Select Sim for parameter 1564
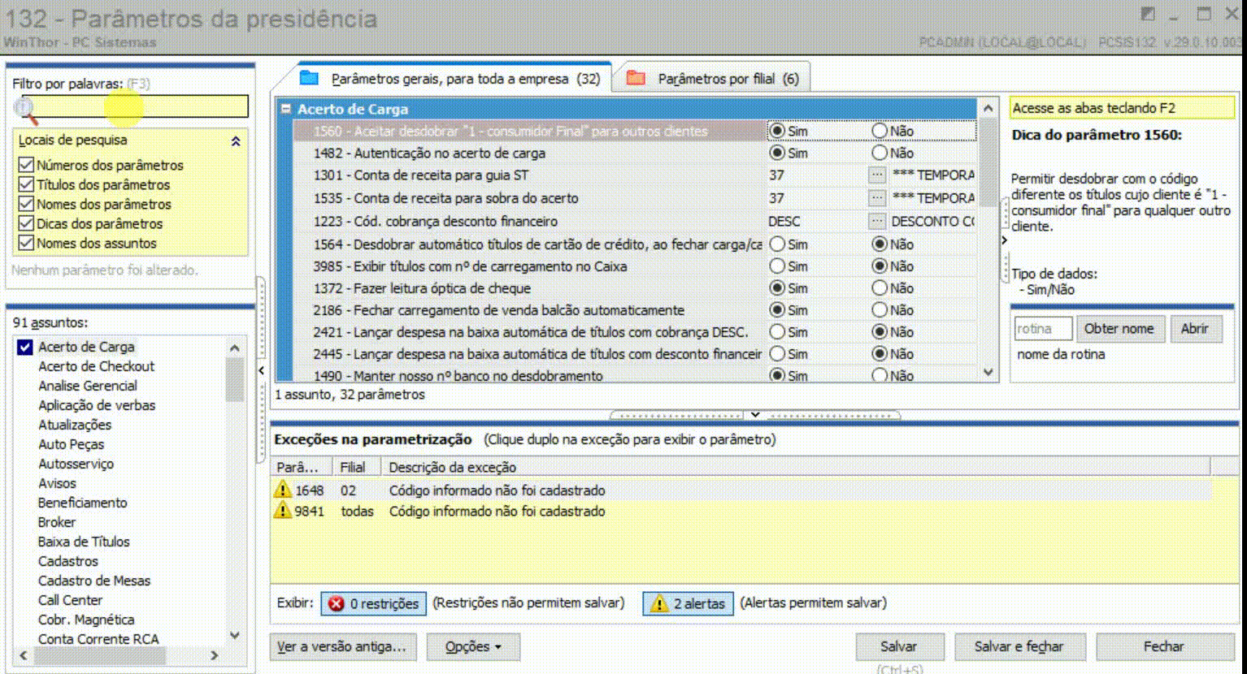The height and width of the screenshot is (674, 1247). [777, 244]
